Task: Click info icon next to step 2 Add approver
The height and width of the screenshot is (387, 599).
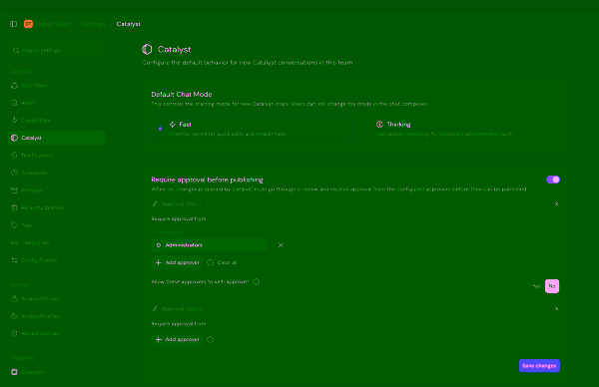Action: pos(210,339)
